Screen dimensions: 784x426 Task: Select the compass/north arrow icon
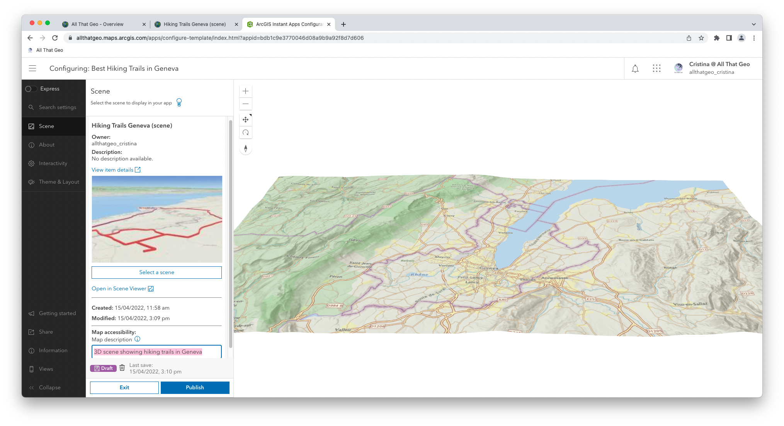click(245, 149)
